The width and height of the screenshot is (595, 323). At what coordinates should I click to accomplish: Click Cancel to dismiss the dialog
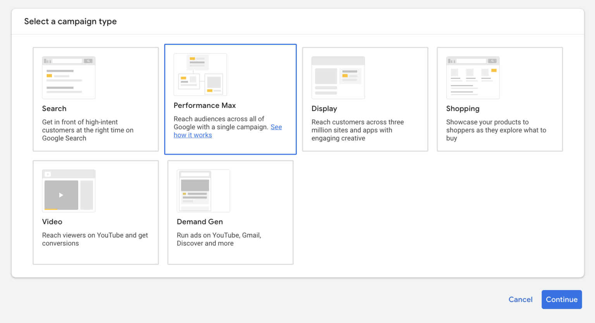pos(520,299)
